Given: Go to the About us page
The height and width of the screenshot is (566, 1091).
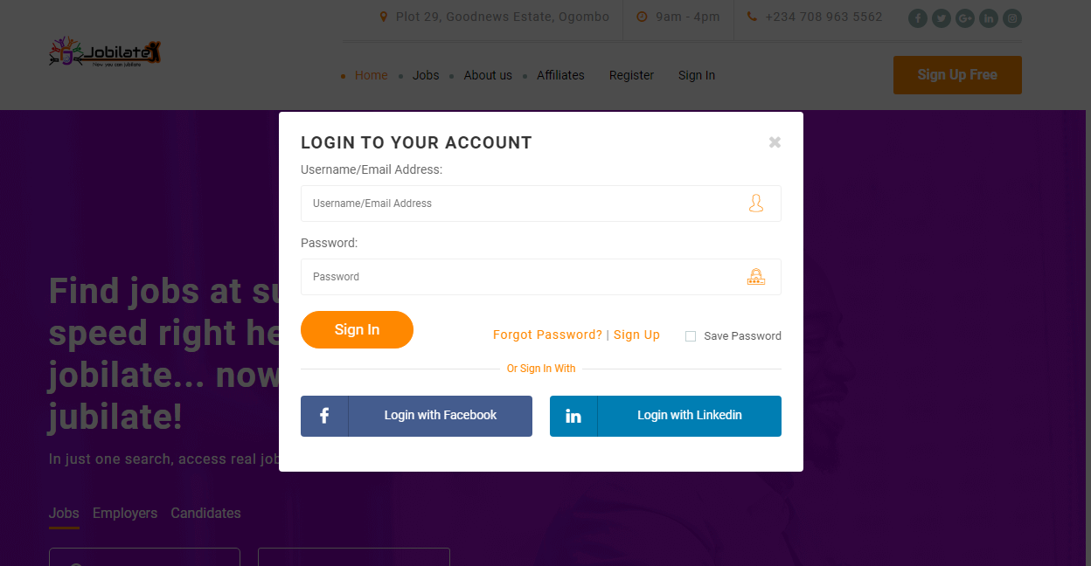Looking at the screenshot, I should click(488, 75).
